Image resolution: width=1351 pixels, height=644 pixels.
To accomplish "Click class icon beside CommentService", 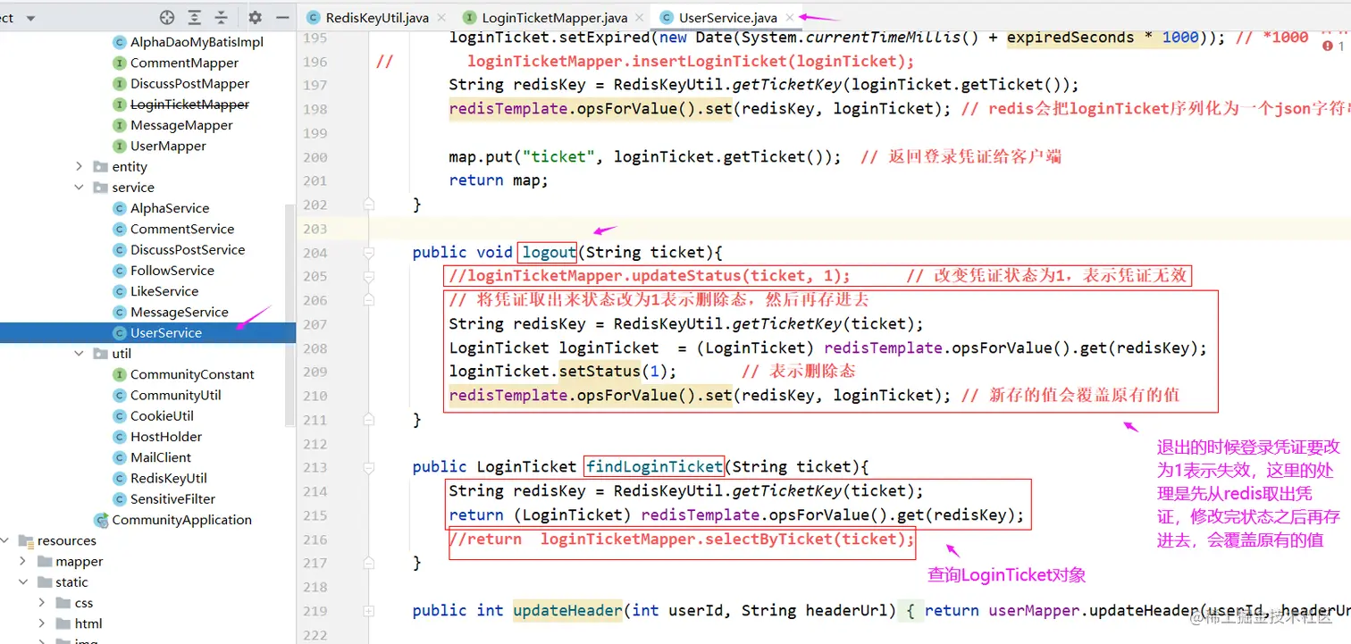I will pos(120,229).
